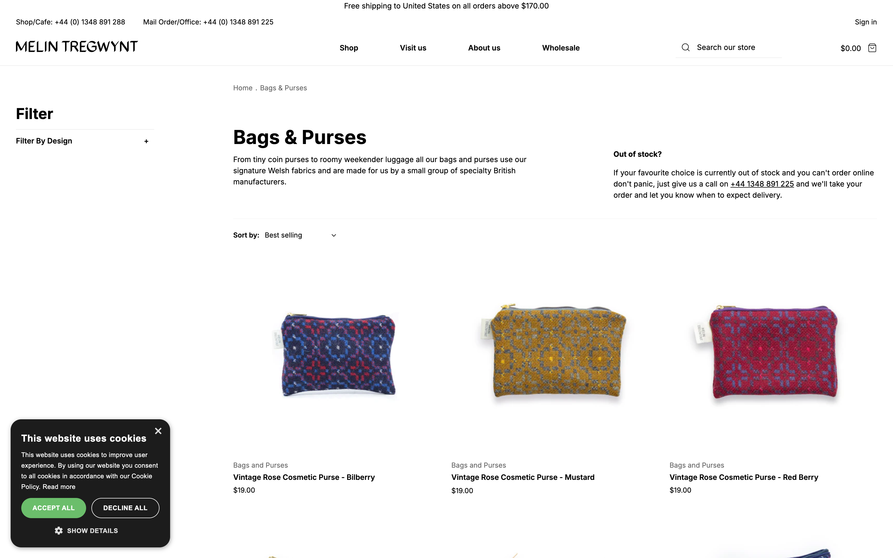Screen dimensions: 893x558
Task: Click the +44 1348 891 225 phone link
Action: coord(762,184)
